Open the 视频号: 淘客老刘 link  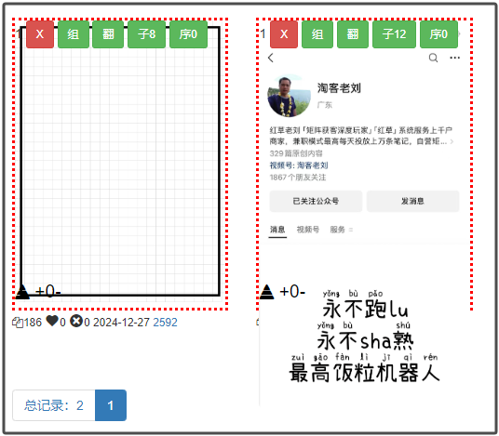pos(299,165)
